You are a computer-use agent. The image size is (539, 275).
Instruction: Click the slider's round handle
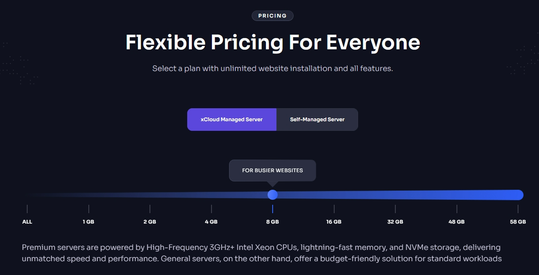(273, 195)
